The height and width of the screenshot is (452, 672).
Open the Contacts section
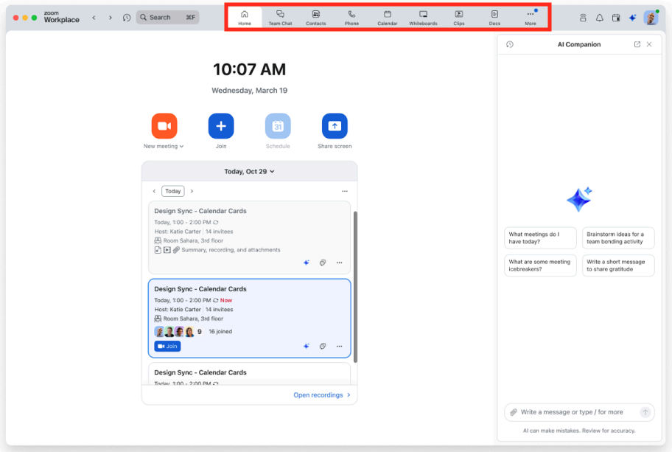315,17
